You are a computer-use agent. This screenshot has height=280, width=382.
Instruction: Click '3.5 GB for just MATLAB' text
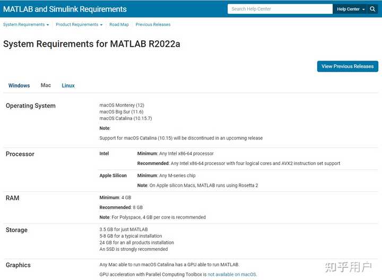(124, 230)
